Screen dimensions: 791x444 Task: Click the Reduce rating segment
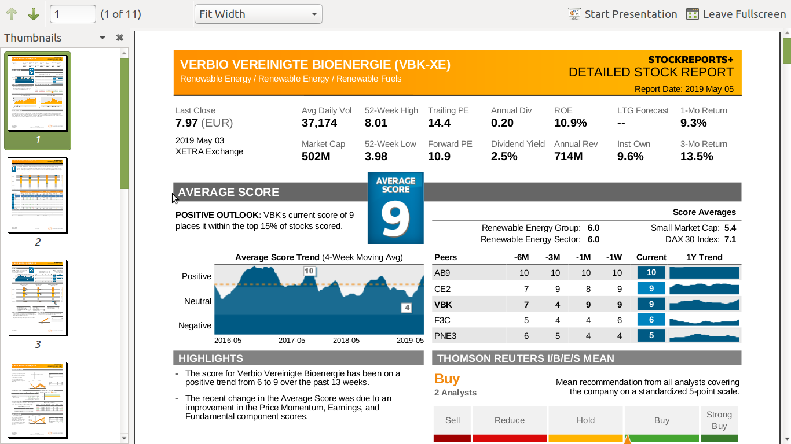click(510, 424)
